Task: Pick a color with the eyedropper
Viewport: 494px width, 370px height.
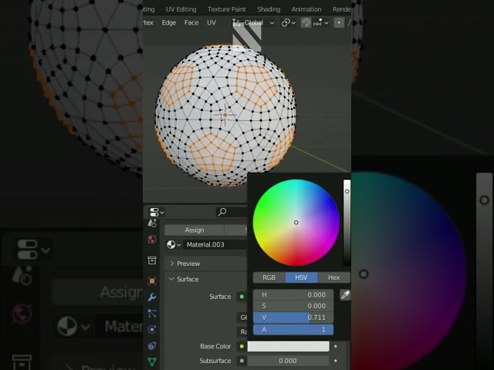Action: [x=345, y=294]
